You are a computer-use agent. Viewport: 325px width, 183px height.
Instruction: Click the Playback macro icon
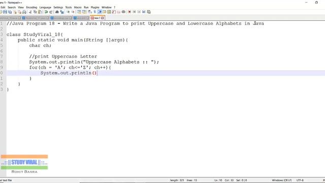pyautogui.click(x=139, y=12)
